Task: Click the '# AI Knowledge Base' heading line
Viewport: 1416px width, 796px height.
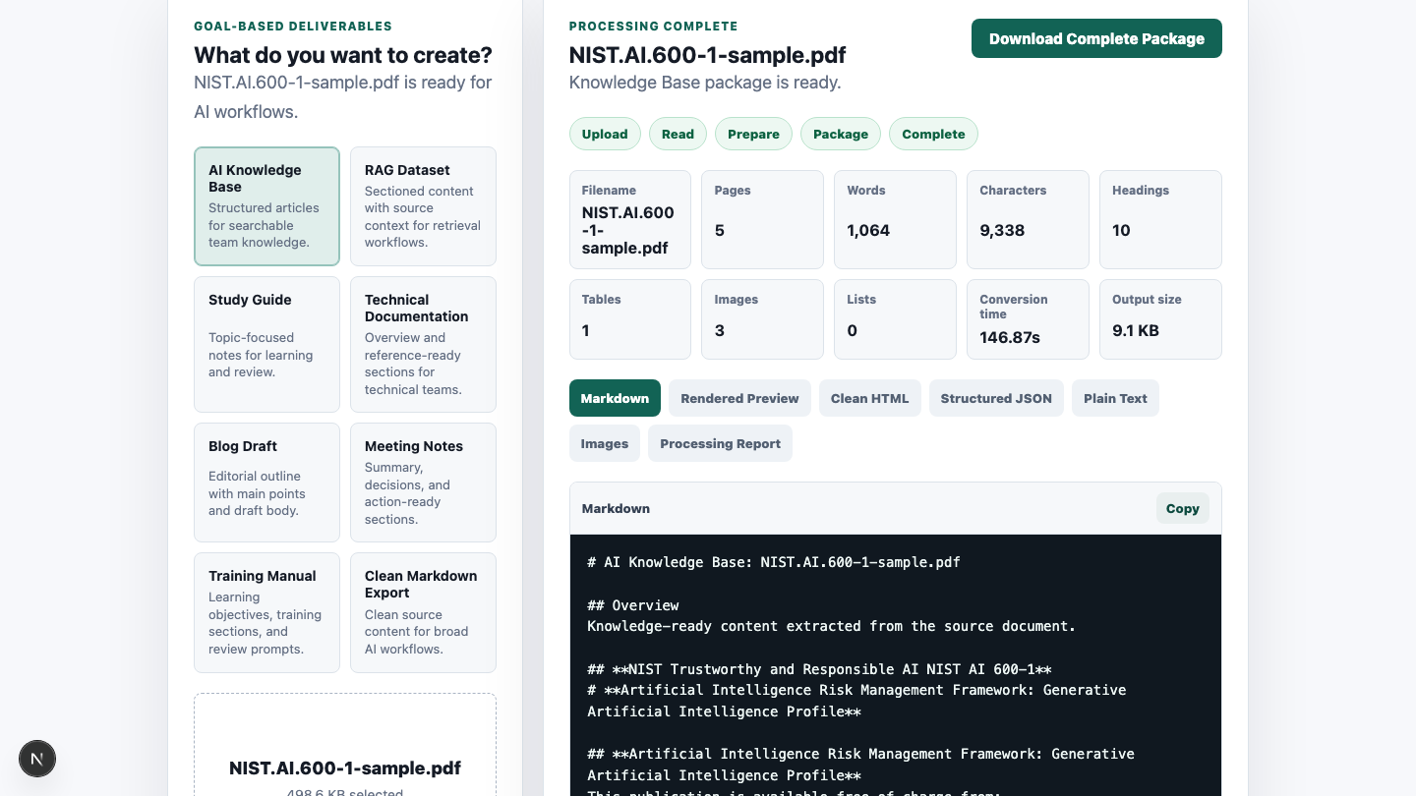Action: tap(774, 562)
